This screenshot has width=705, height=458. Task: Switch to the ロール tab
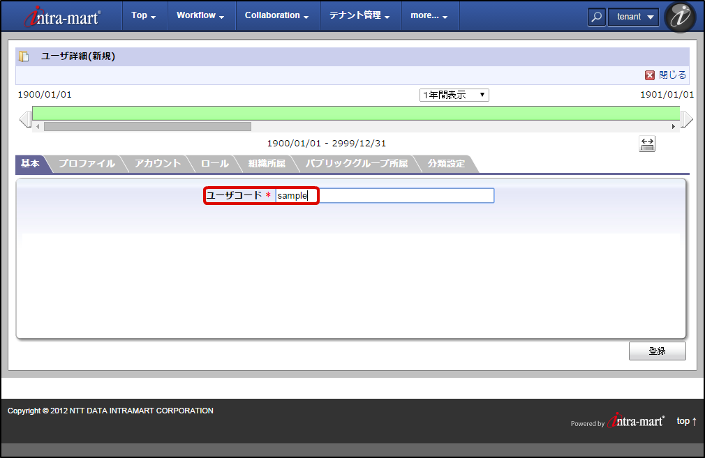[x=215, y=163]
